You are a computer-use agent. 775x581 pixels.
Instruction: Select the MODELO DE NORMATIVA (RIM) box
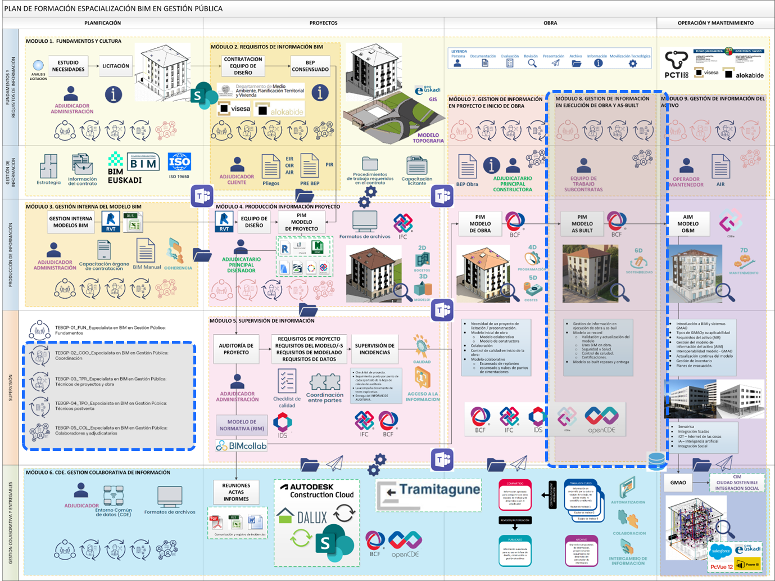point(242,425)
